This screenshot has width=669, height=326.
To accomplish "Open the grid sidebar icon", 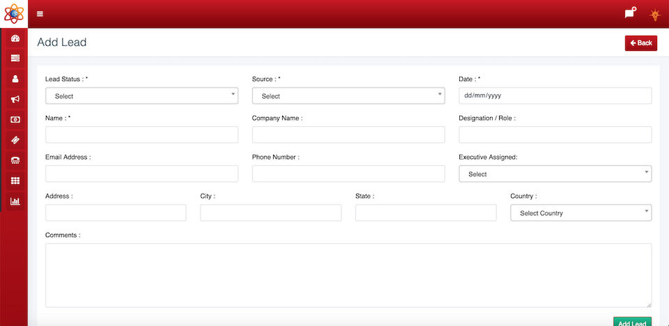I will pyautogui.click(x=15, y=181).
